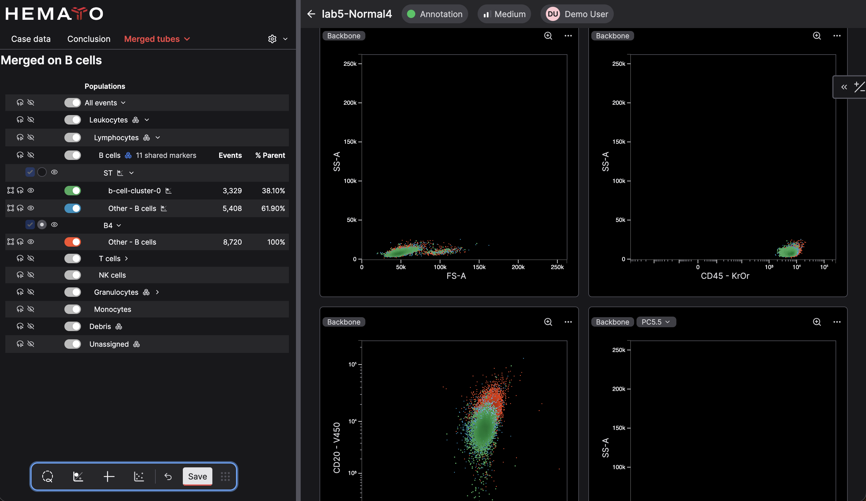
Task: Open more options on CD20 - V450 plot
Action: coord(568,322)
